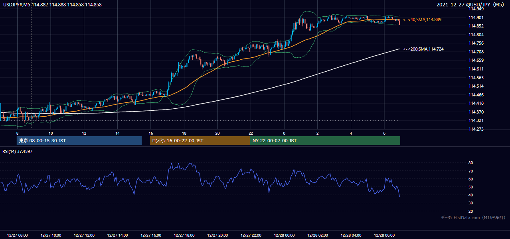Click the 12/27 08:00 time label
The height and width of the screenshot is (239, 510).
pos(18,235)
